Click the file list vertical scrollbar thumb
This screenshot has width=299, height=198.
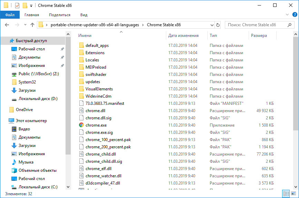click(296, 84)
